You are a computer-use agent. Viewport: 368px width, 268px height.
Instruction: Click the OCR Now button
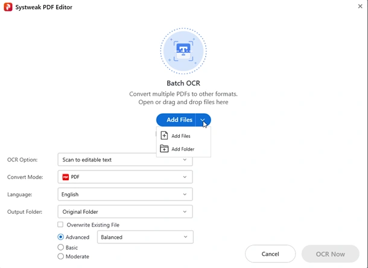331,254
